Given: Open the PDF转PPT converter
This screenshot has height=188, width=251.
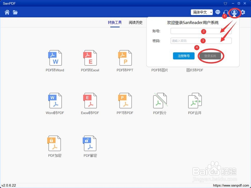Looking at the screenshot, I should point(125,61).
